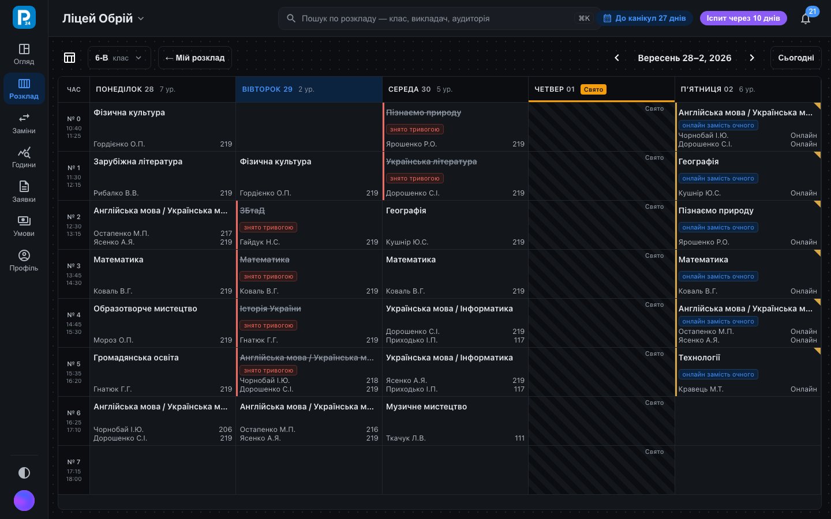The height and width of the screenshot is (519, 831).
Task: Click Wednesday's cancelled Пізнаємо природу lesson
Action: pos(455,127)
